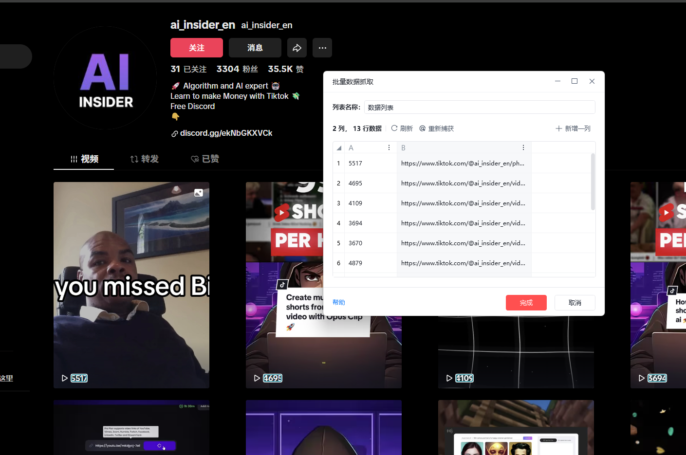Click the photo post icon on first thumbnail
This screenshot has height=455, width=686.
coord(199,193)
